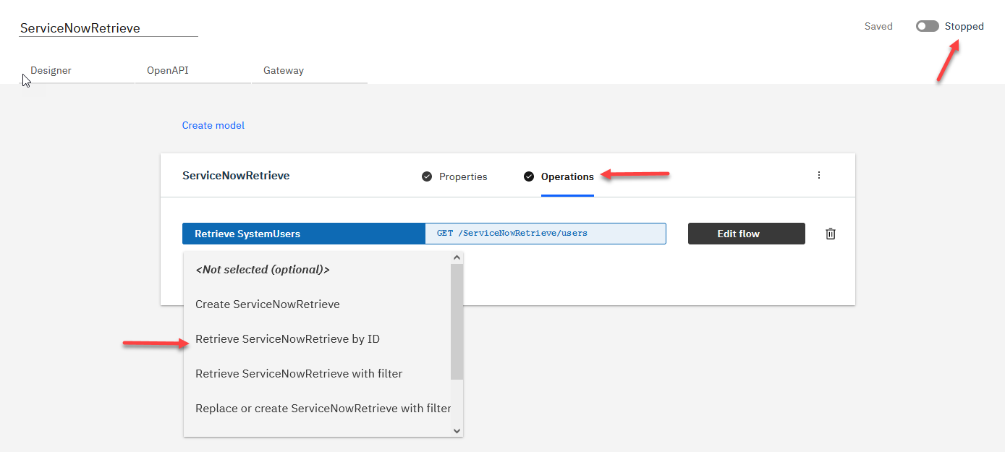
Task: Choose Retrieve ServiceNowRetrieve by ID option
Action: pyautogui.click(x=287, y=339)
